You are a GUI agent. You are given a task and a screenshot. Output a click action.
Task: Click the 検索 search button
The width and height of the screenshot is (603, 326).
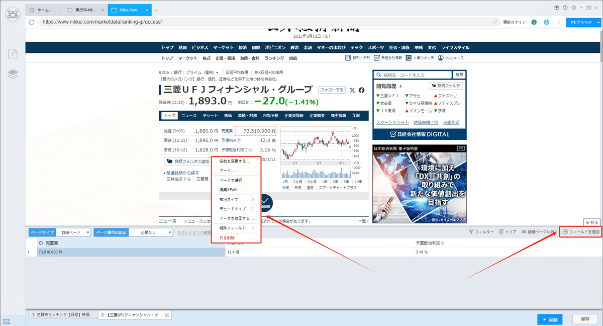(459, 74)
